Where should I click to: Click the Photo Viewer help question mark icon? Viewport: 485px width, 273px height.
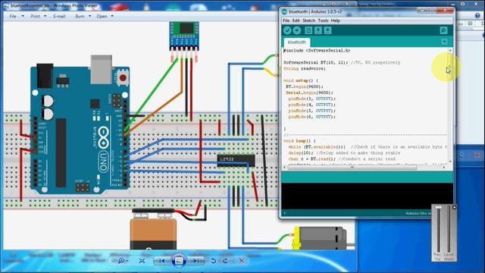(477, 16)
